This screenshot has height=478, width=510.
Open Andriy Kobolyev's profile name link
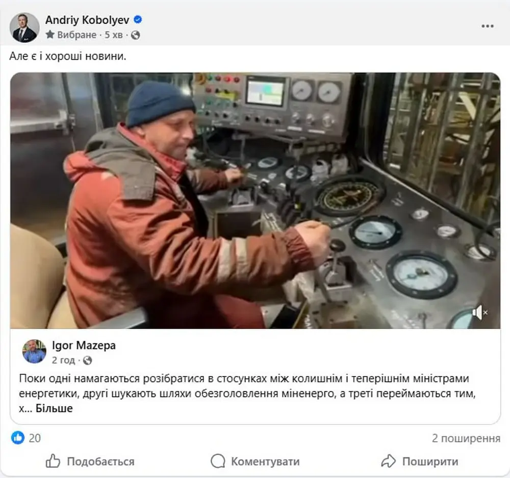click(x=87, y=20)
